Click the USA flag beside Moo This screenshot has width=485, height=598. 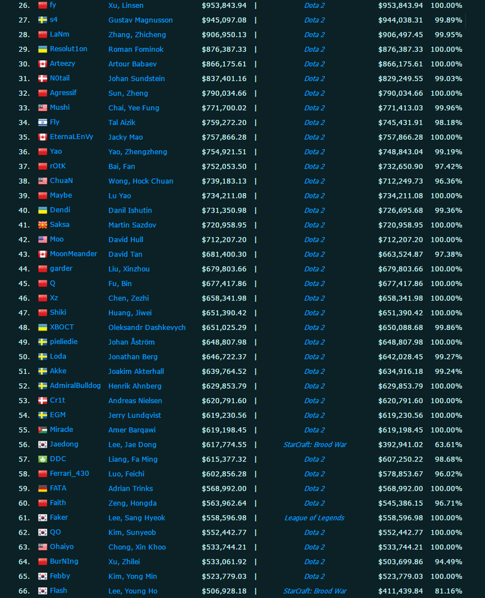[x=42, y=240]
